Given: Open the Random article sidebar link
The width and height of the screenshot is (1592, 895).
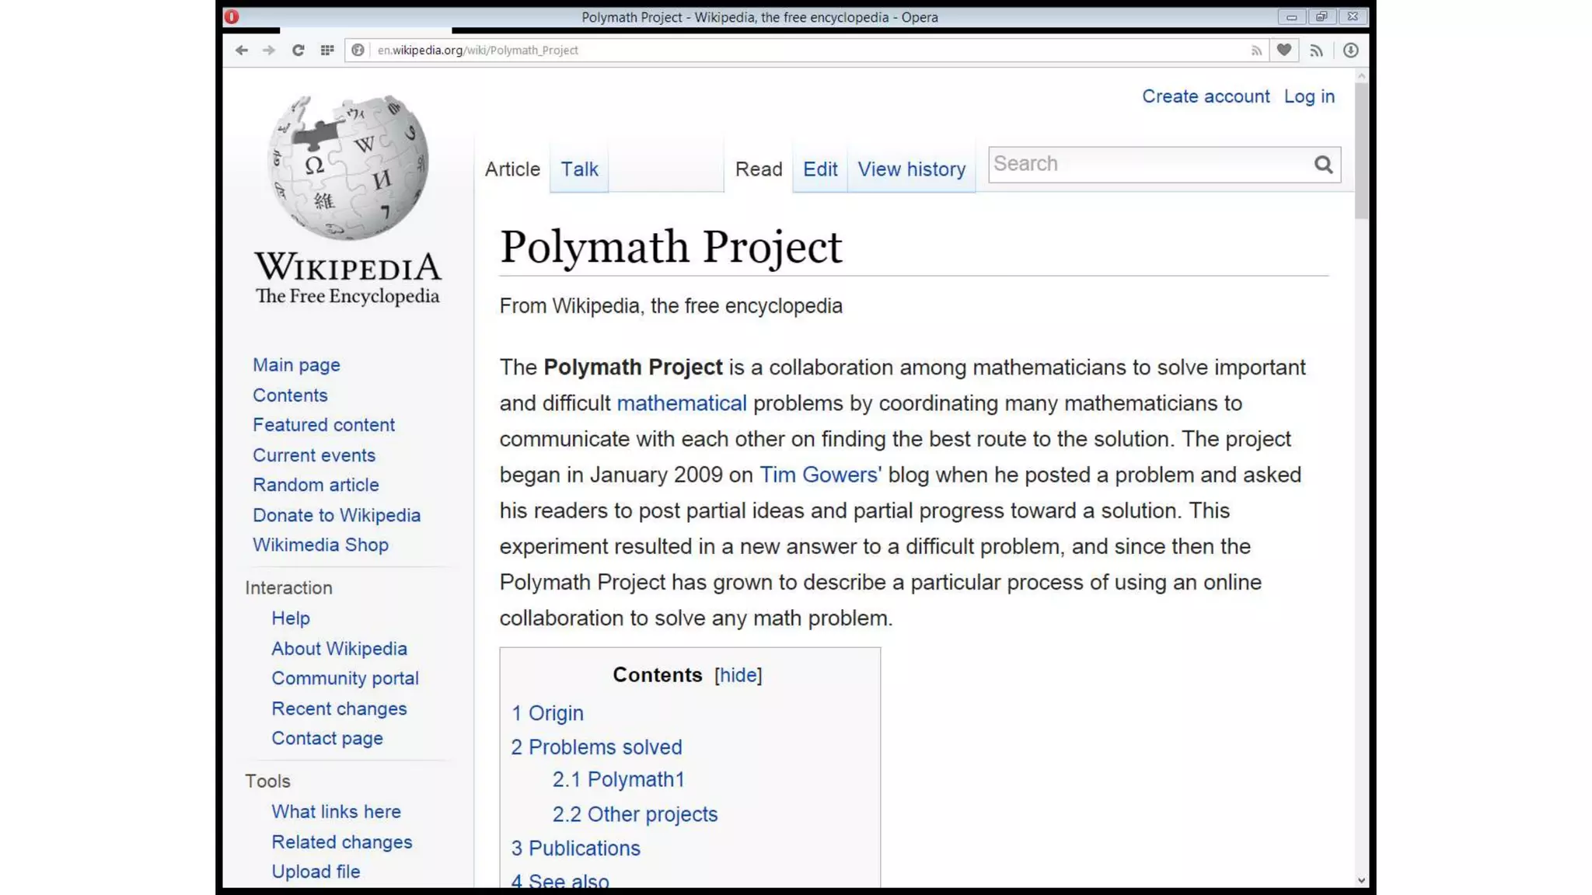Looking at the screenshot, I should click(x=316, y=485).
